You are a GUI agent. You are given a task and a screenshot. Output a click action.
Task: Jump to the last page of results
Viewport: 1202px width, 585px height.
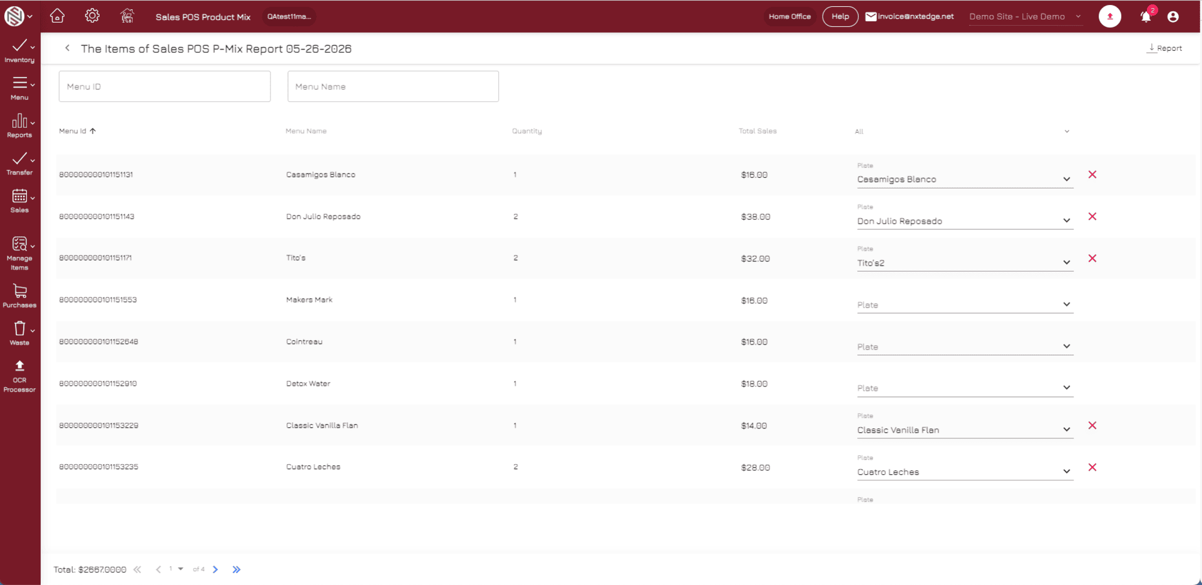click(236, 569)
